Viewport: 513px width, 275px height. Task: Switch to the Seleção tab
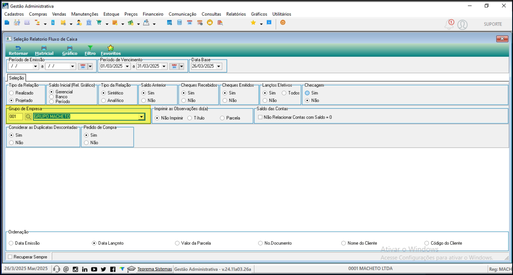coord(16,78)
